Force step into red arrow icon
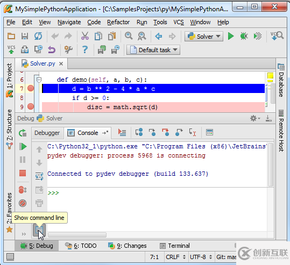This screenshot has width=290, height=265. (x=166, y=132)
